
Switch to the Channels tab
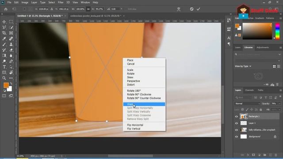point(249,90)
